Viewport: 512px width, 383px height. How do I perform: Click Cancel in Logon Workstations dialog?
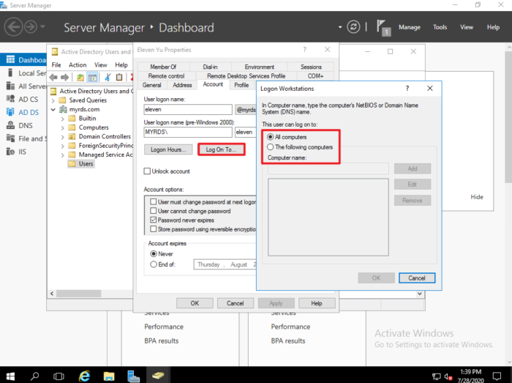[417, 278]
